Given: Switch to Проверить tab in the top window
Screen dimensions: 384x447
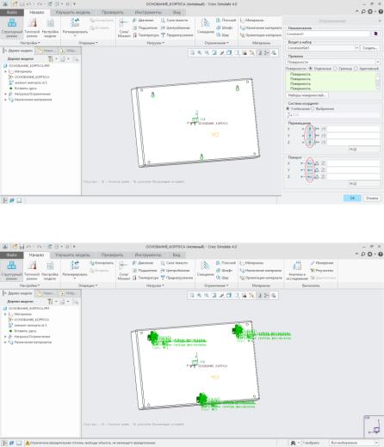Looking at the screenshot, I should click(113, 12).
